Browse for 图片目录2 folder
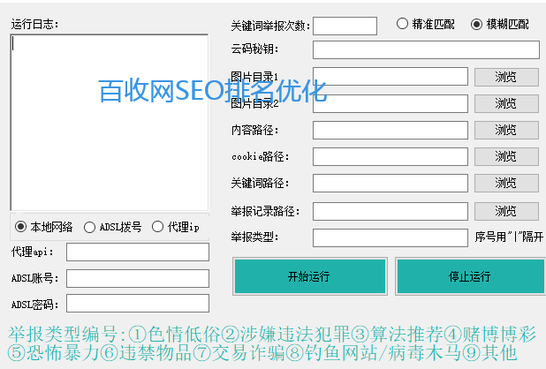 (x=506, y=103)
